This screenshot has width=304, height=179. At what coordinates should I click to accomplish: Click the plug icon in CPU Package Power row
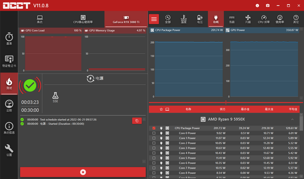pos(161,128)
